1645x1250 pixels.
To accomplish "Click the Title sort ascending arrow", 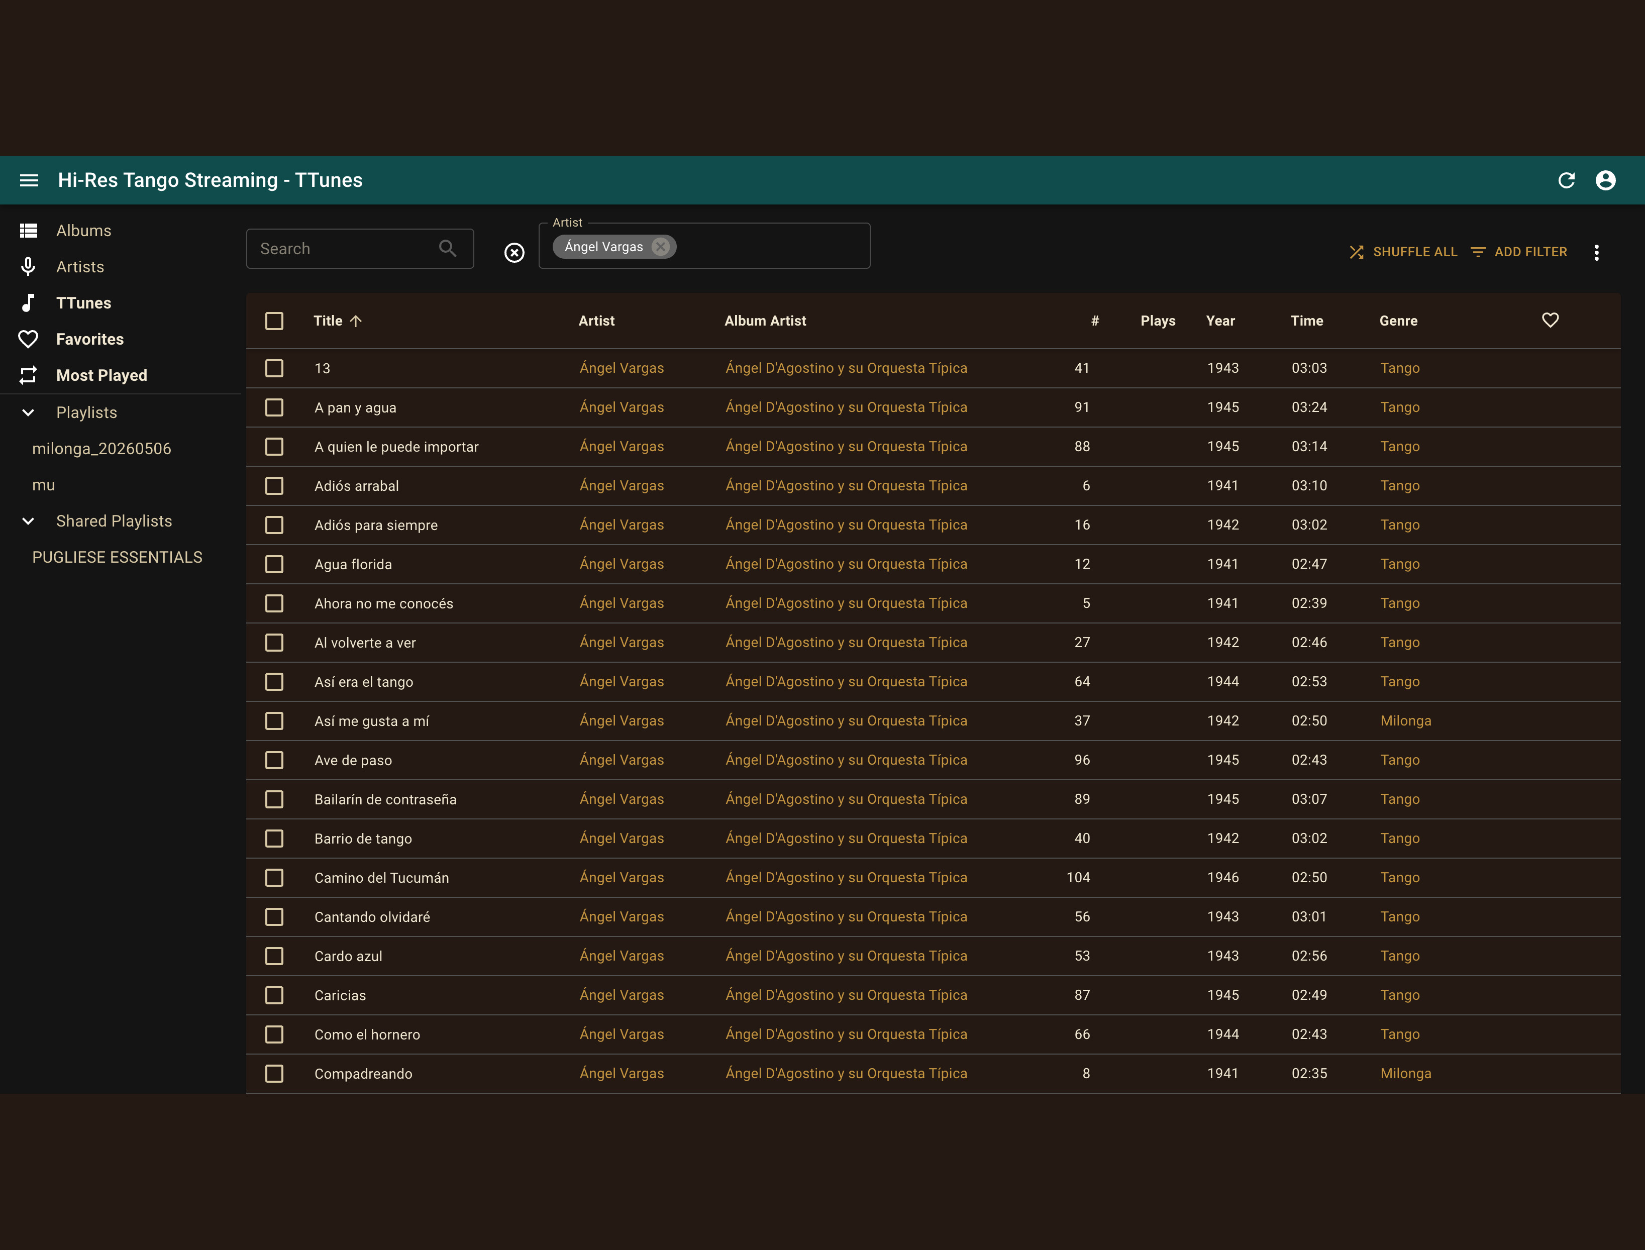I will (x=356, y=321).
